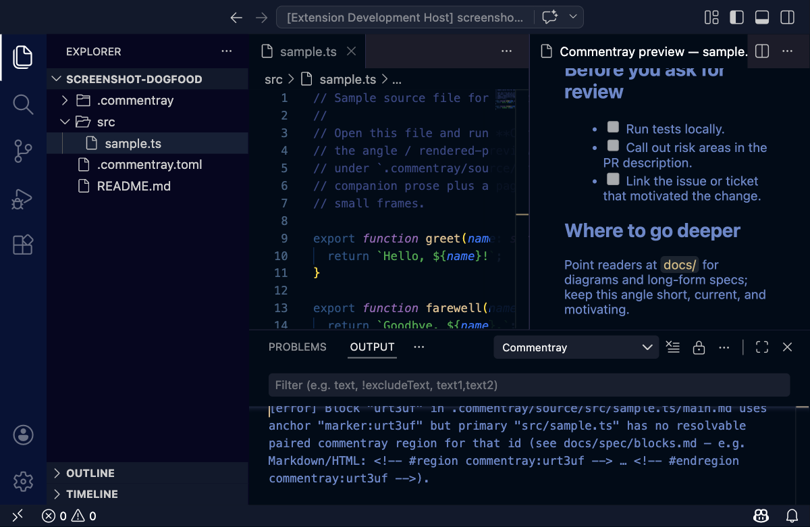Clear the output panel
This screenshot has width=810, height=527.
click(x=672, y=347)
